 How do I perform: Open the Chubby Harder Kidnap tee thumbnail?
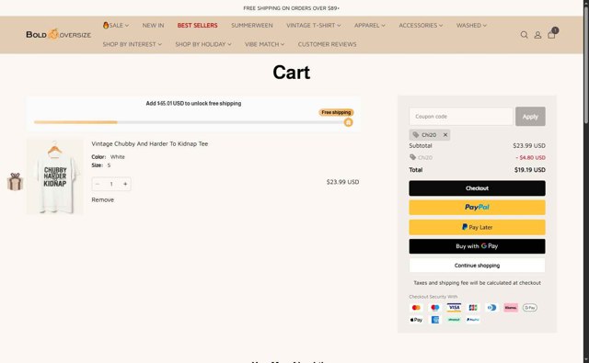tap(55, 177)
